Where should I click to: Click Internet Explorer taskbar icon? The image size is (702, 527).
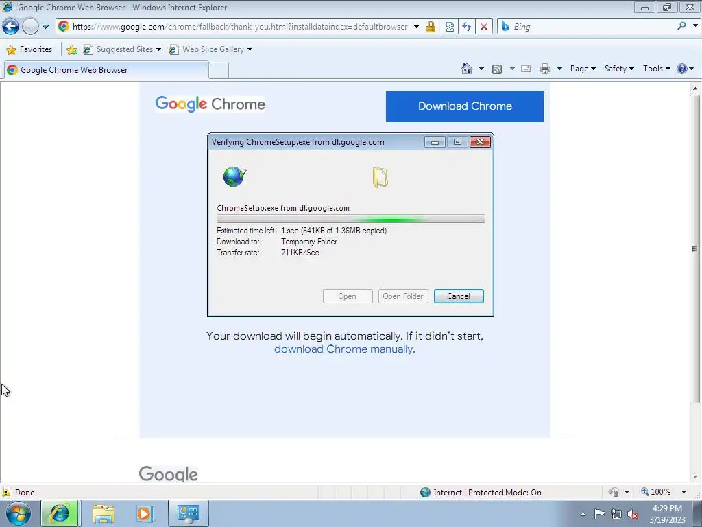point(59,513)
